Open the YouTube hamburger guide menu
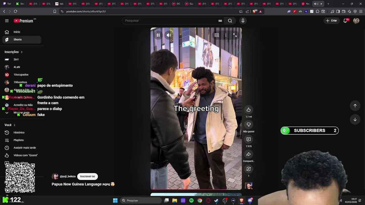 click(x=7, y=21)
